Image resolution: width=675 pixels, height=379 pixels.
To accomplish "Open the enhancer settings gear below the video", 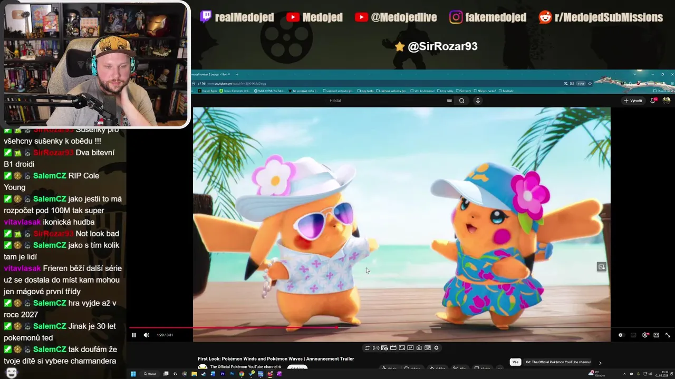I will point(436,347).
